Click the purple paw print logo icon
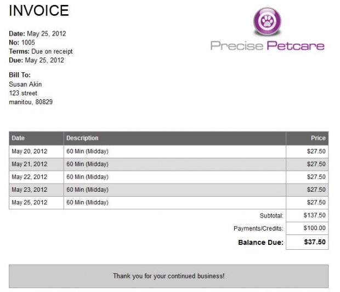Image resolution: width=340 pixels, height=292 pixels. (x=267, y=21)
